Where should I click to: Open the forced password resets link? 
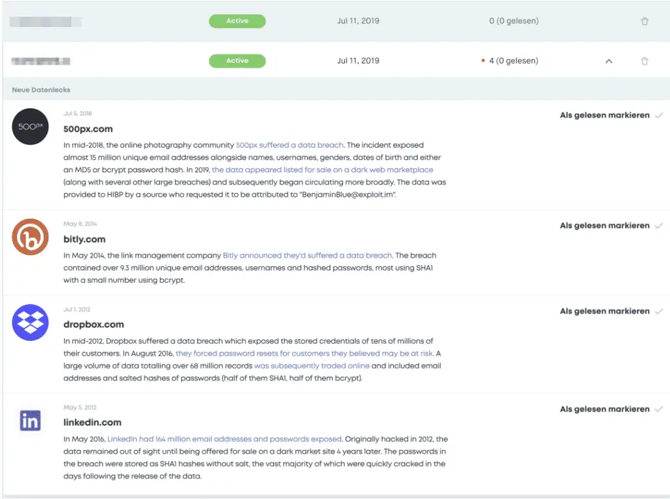coord(304,354)
